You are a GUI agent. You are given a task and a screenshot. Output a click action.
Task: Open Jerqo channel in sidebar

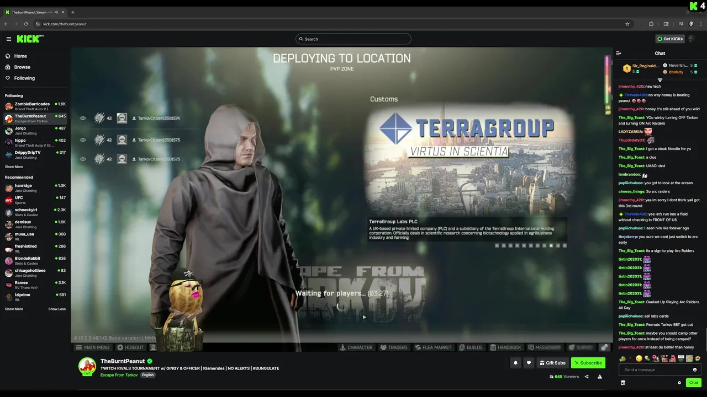pyautogui.click(x=35, y=131)
